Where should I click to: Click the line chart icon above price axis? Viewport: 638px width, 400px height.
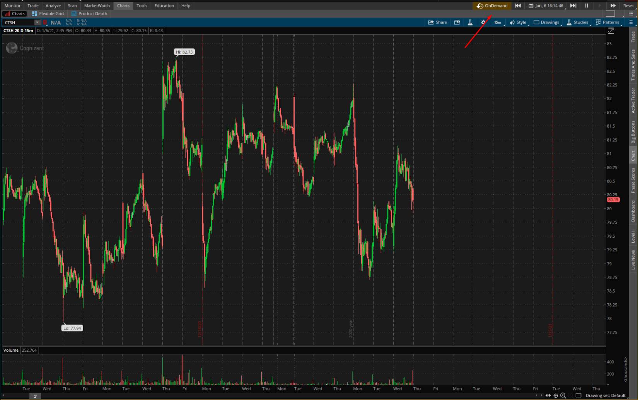(611, 31)
